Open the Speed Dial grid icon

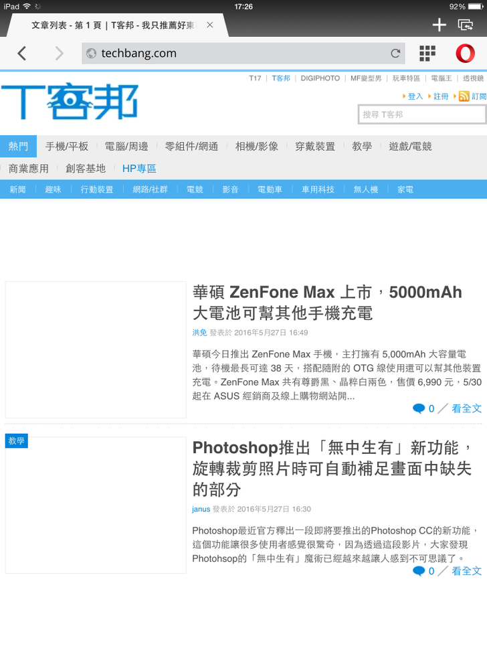pos(427,53)
